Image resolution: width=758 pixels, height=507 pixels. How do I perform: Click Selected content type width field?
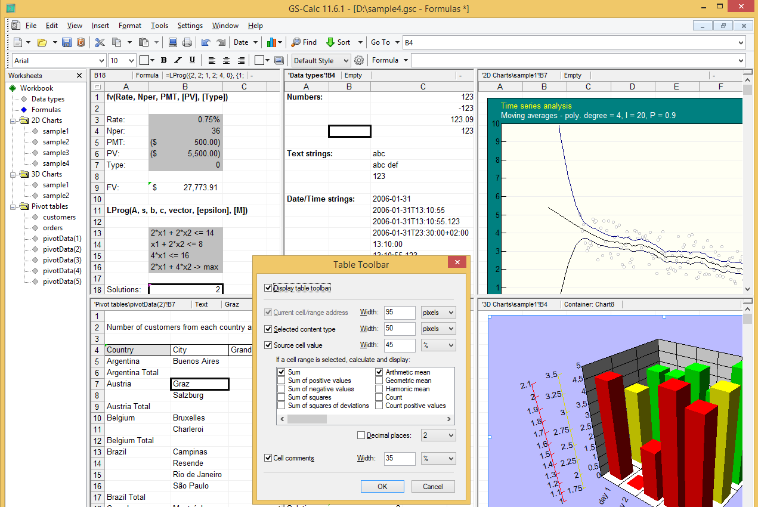pos(398,329)
